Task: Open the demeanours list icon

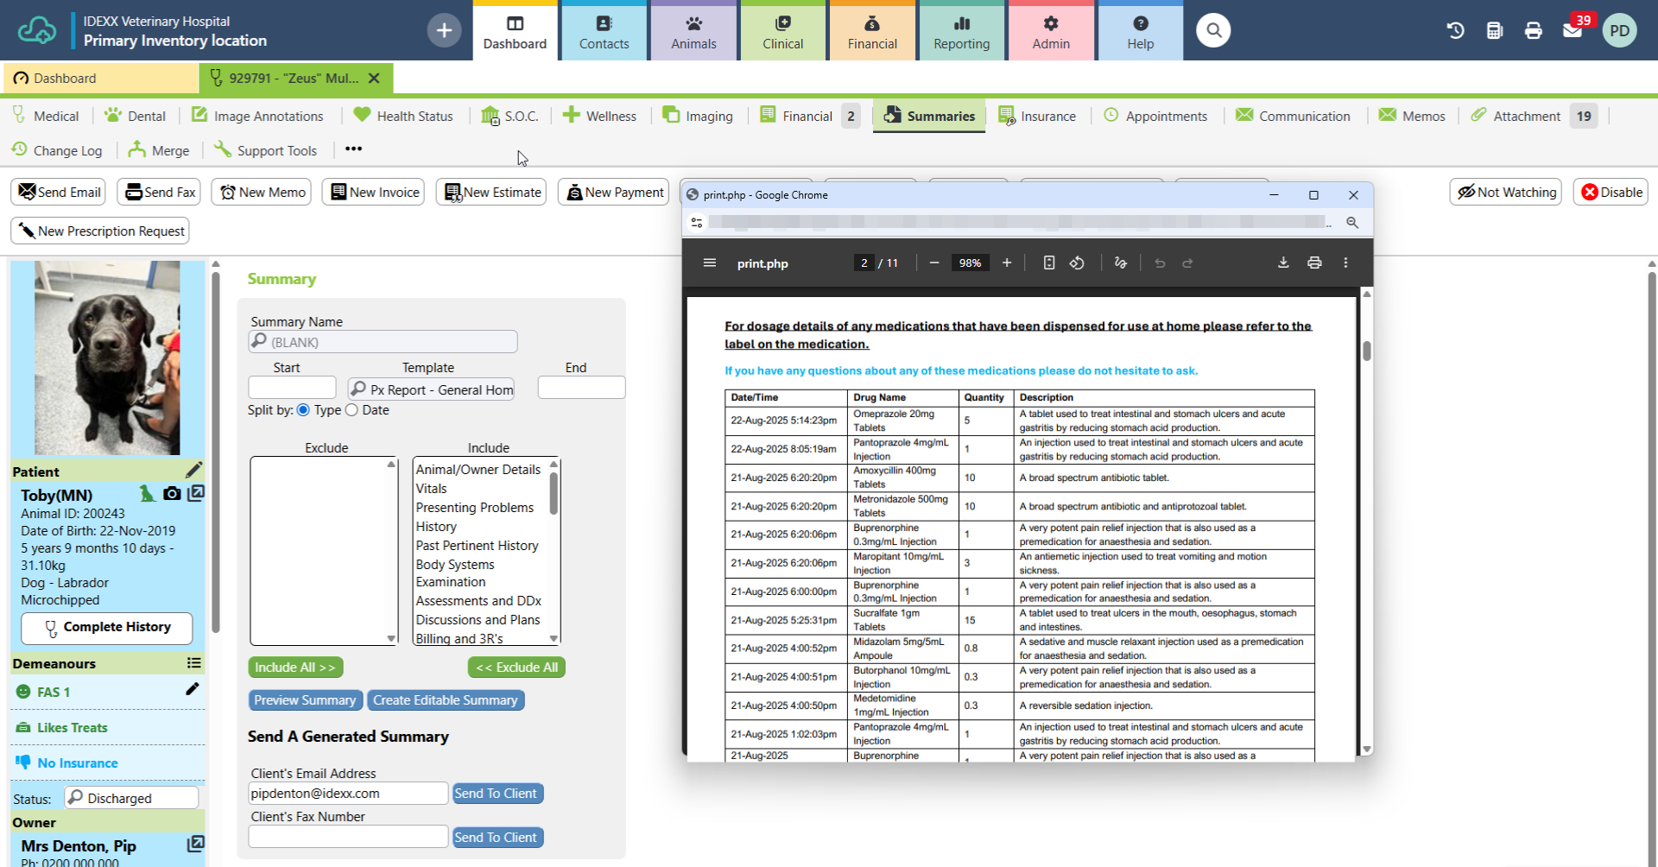Action: point(193,663)
